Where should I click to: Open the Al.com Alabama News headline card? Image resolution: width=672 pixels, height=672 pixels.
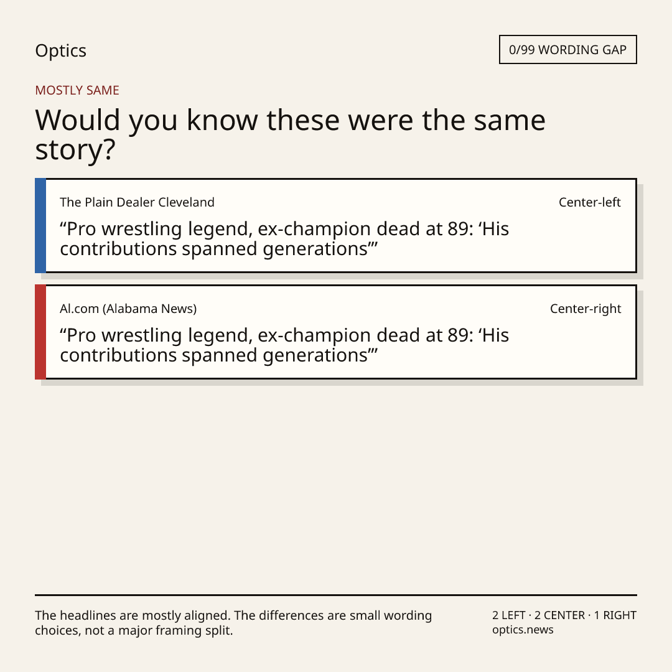[x=336, y=332]
